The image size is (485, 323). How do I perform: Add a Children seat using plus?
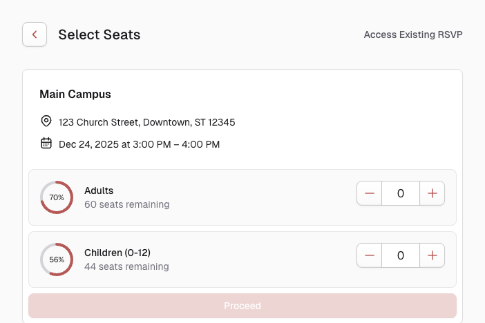(432, 255)
